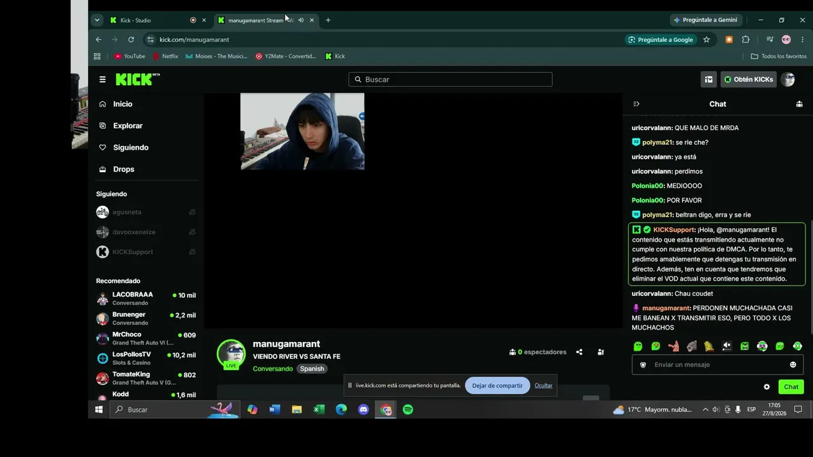Go back to the previous page
The image size is (813, 457).
click(98, 39)
